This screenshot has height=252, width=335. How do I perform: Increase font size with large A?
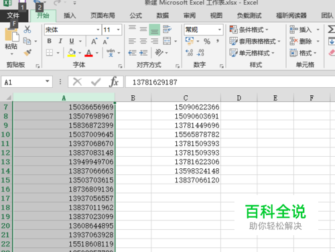(x=94, y=41)
